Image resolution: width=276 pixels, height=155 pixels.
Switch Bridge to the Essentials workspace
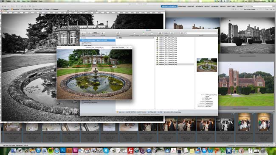[x=182, y=6]
